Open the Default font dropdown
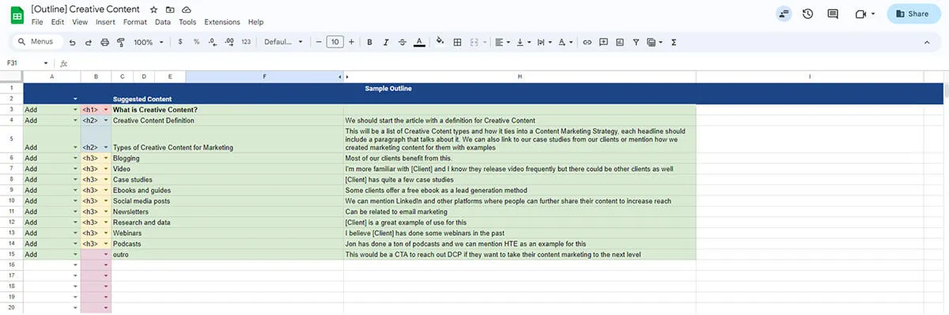Image resolution: width=949 pixels, height=315 pixels. coord(283,42)
